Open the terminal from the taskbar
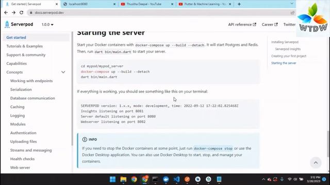 pyautogui.click(x=155, y=179)
